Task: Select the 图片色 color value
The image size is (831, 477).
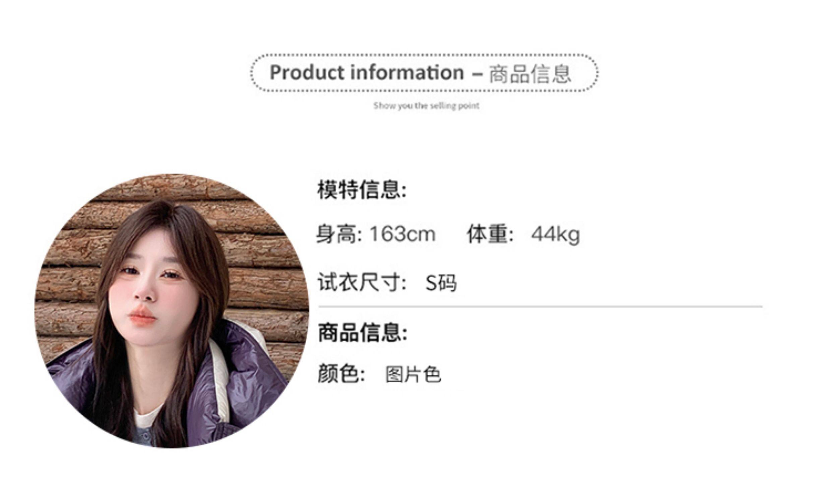Action: (413, 374)
